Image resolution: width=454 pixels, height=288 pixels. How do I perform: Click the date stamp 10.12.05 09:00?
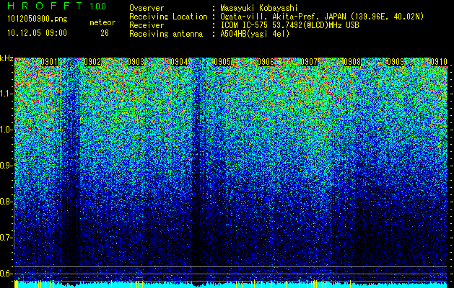point(37,33)
